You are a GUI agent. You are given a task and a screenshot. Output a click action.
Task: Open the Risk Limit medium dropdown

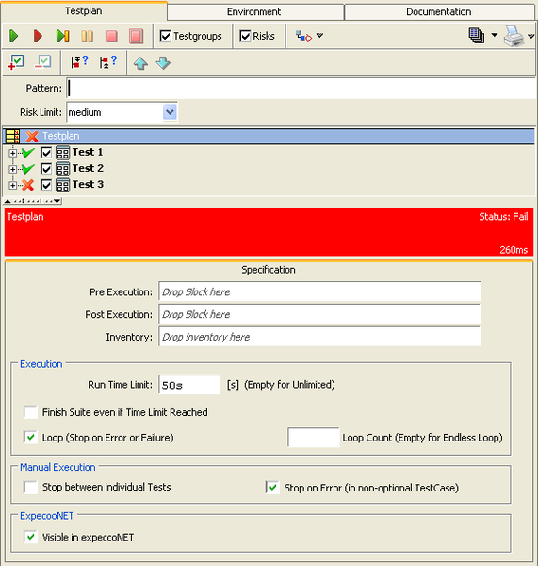170,112
